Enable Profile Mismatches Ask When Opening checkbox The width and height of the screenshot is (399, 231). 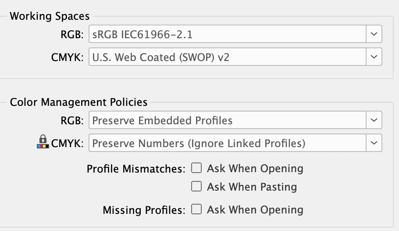point(196,168)
